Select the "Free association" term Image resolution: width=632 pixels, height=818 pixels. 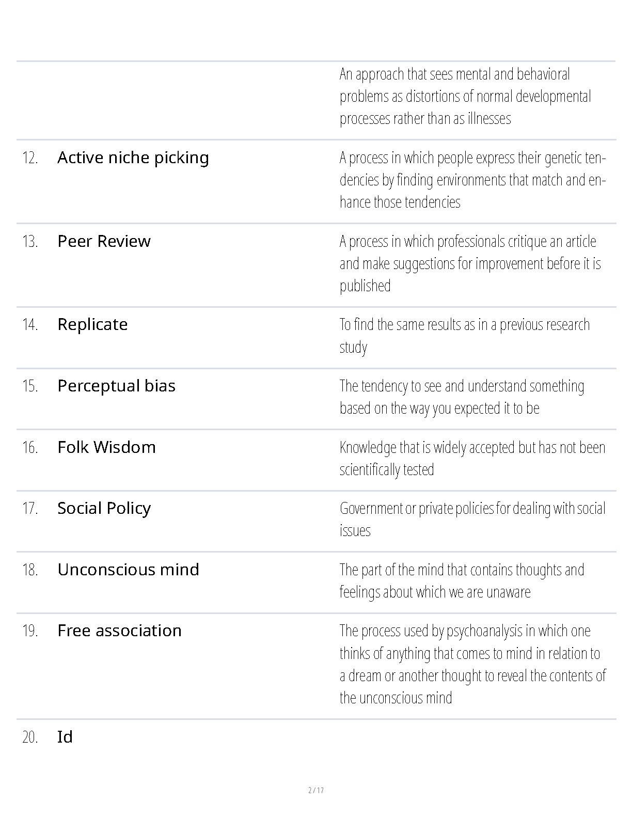[119, 631]
